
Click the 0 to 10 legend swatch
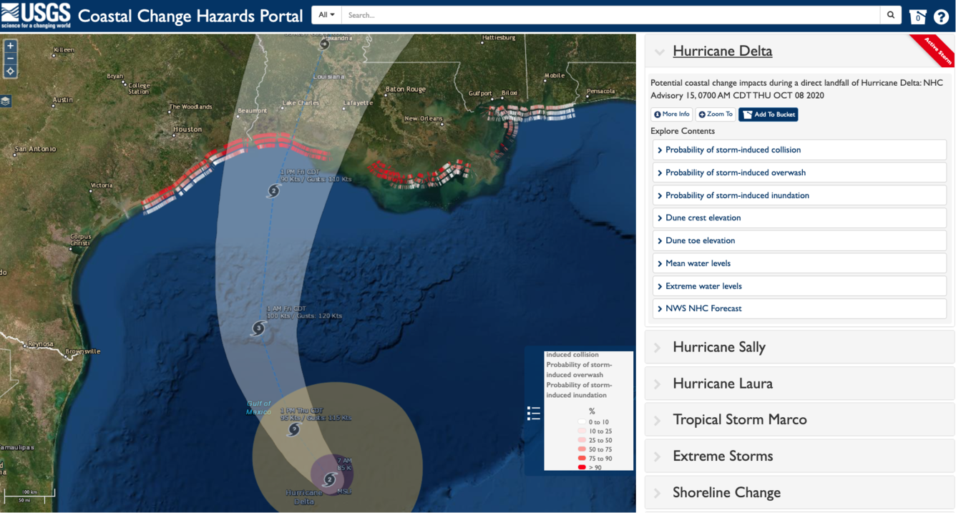coord(582,422)
